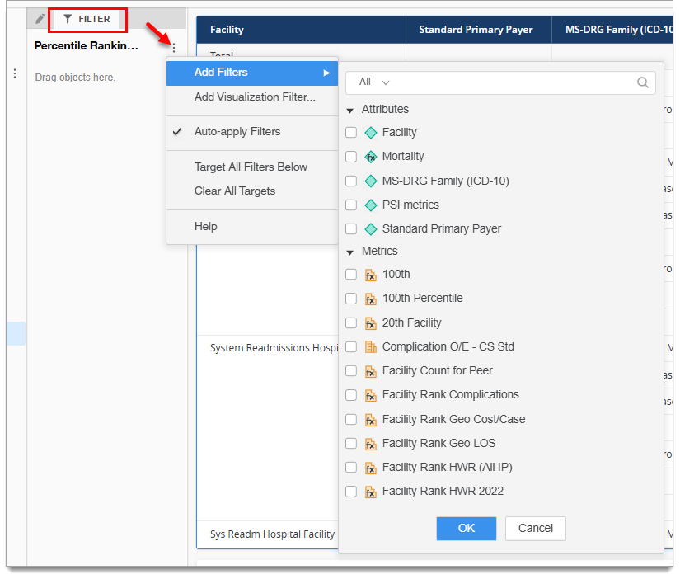The width and height of the screenshot is (680, 579).
Task: Collapse the Attributes section
Action: point(350,110)
